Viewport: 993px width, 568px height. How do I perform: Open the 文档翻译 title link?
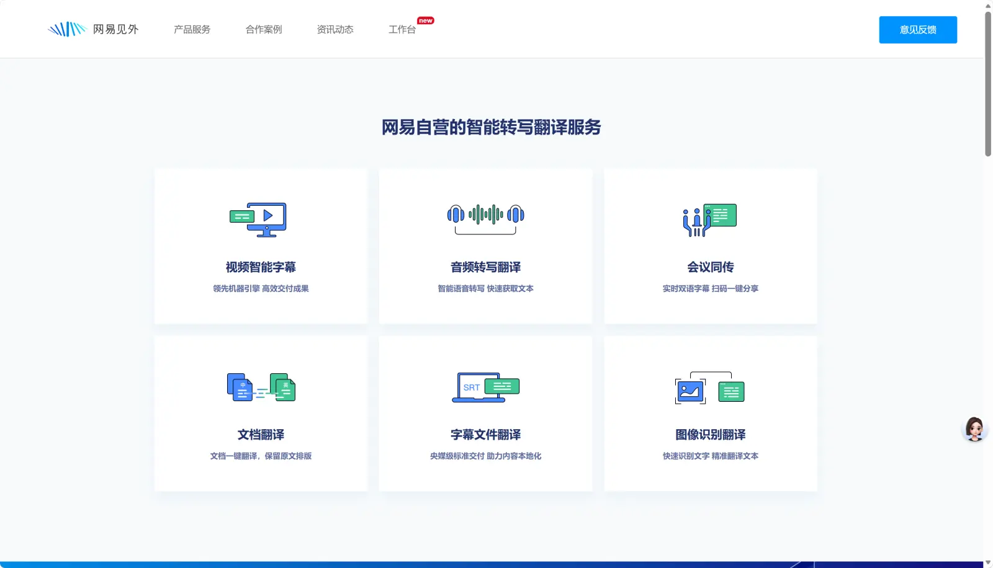point(261,435)
